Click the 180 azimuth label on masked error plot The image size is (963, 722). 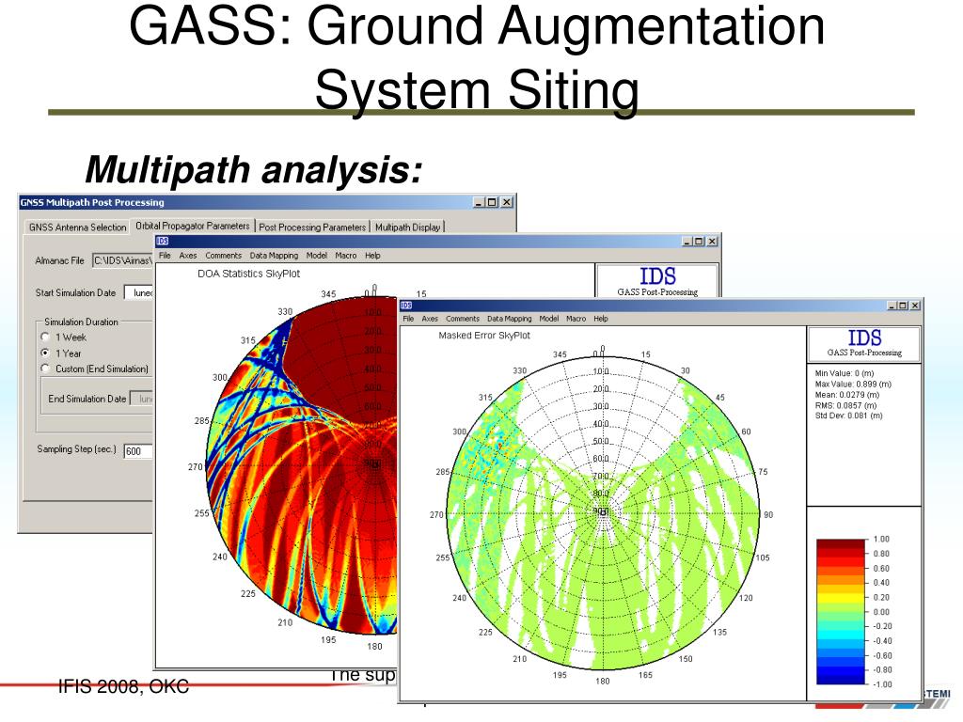click(603, 681)
